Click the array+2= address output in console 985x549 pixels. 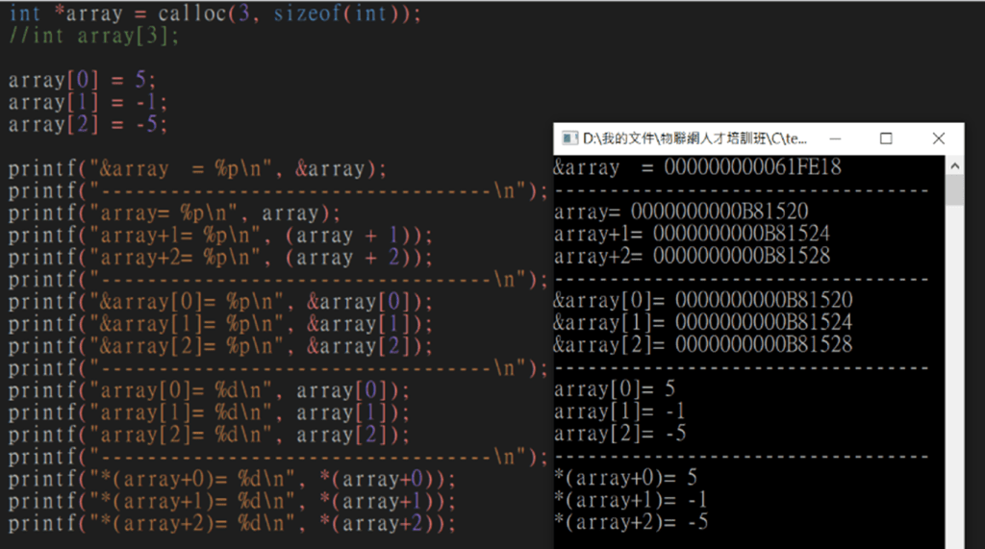pyautogui.click(x=692, y=256)
